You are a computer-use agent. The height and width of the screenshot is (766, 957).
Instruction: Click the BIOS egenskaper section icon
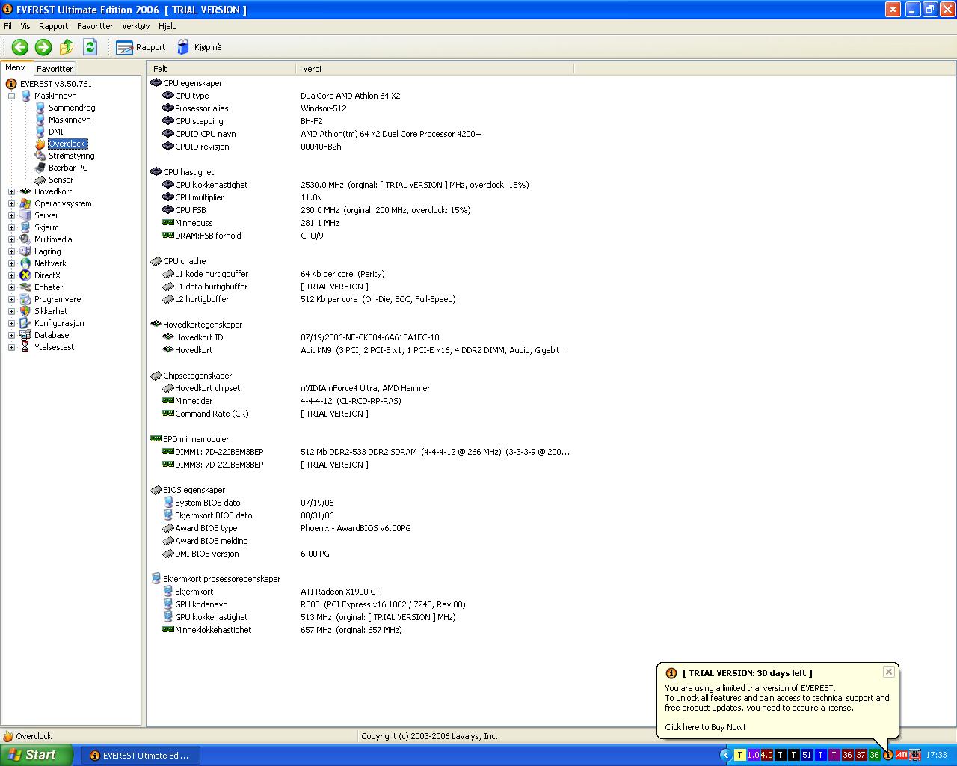pos(156,490)
